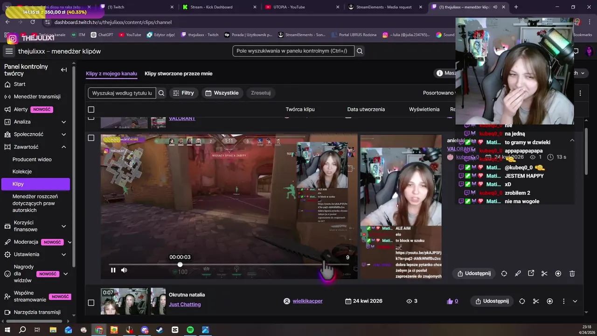Open Steam from the taskbar
The image size is (597, 336).
point(160,330)
